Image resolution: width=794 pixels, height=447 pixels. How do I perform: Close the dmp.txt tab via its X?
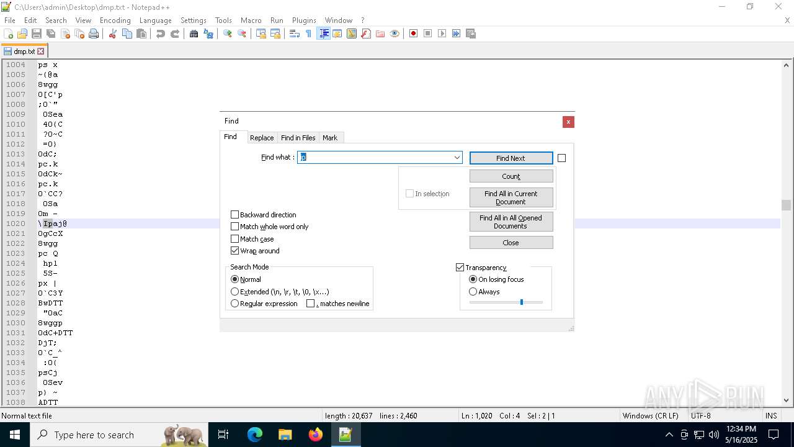tap(41, 52)
